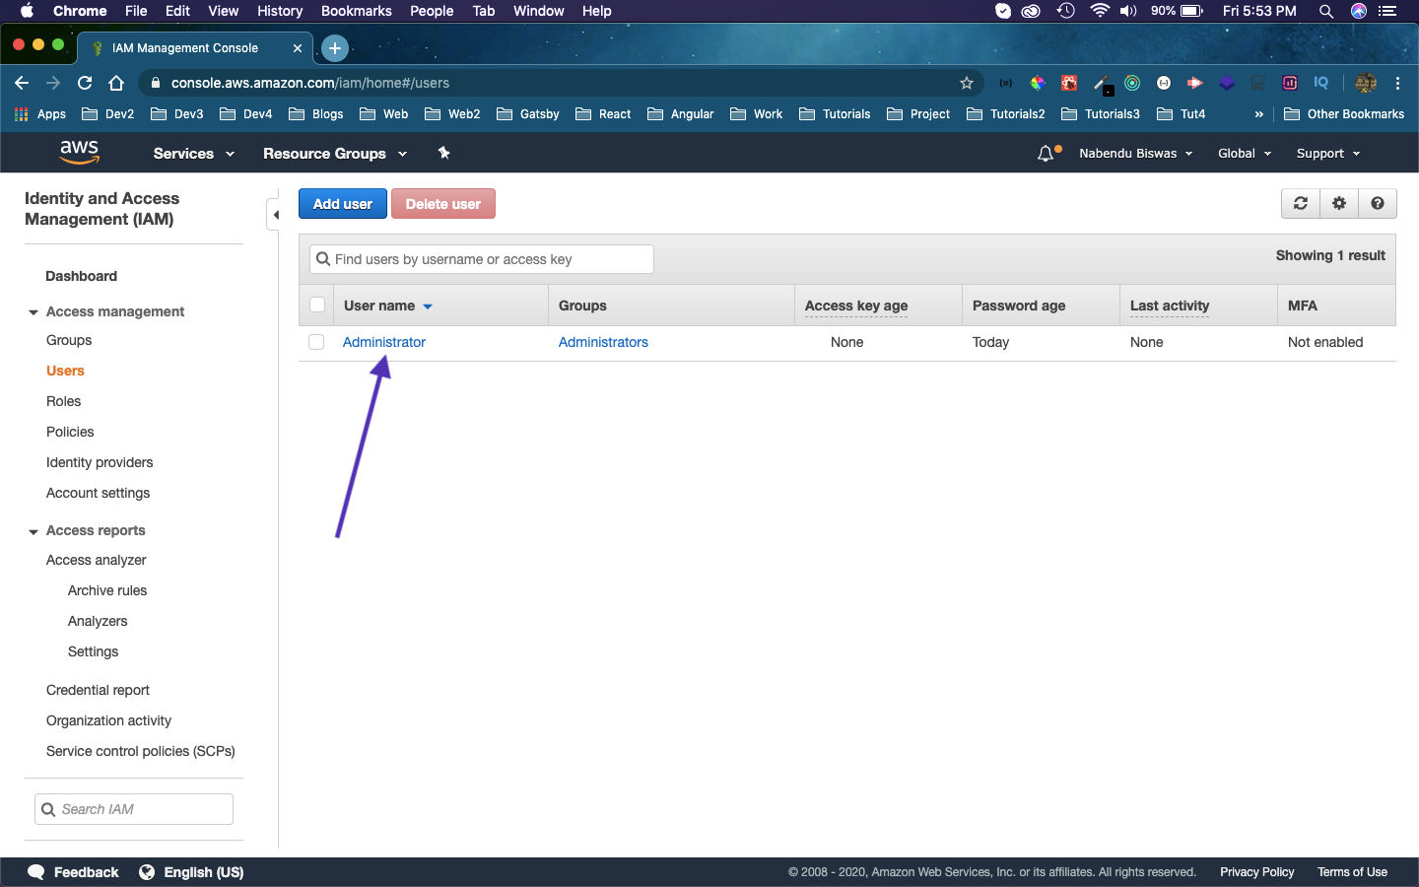Click the AWS logo home icon
This screenshot has height=887, width=1419.
(79, 152)
